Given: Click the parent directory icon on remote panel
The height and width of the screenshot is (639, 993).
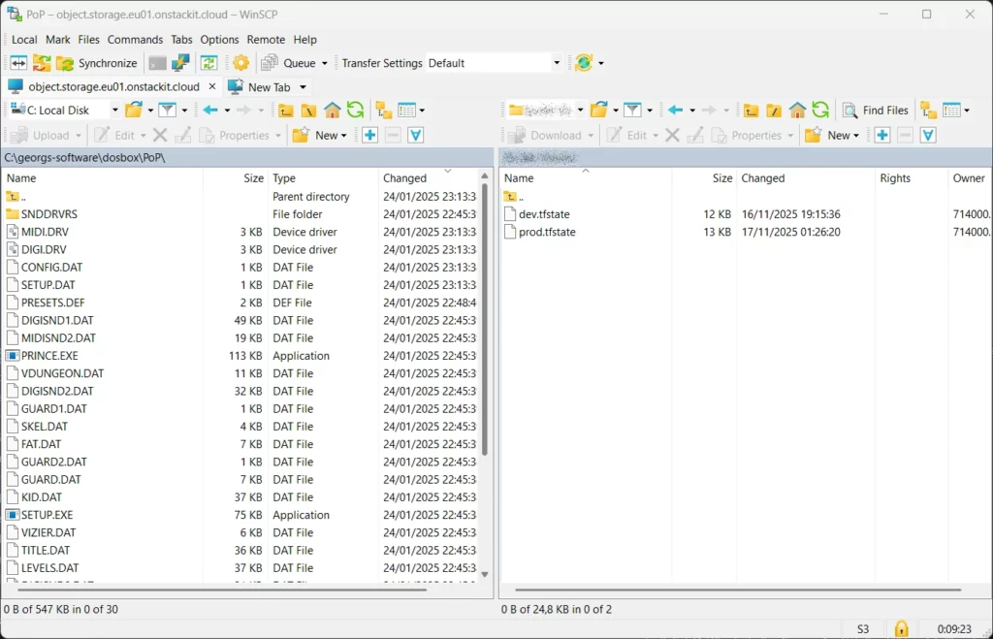Looking at the screenshot, I should (750, 111).
